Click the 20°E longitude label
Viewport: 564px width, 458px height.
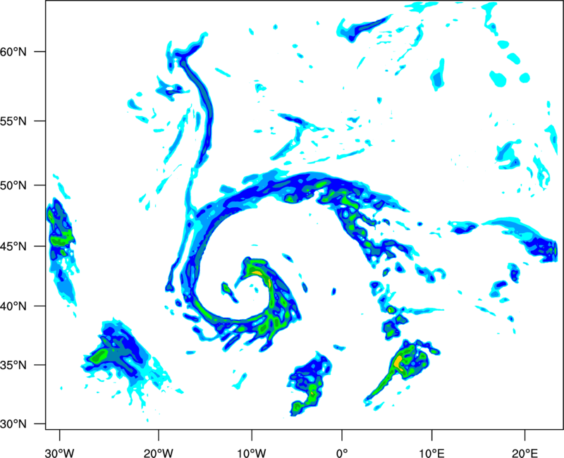pos(525,453)
